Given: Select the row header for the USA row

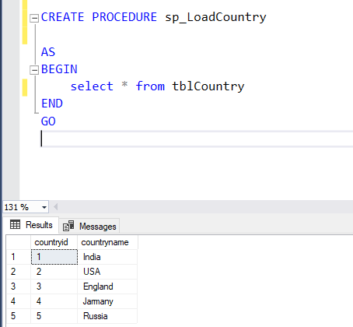Looking at the screenshot, I should [x=19, y=272].
